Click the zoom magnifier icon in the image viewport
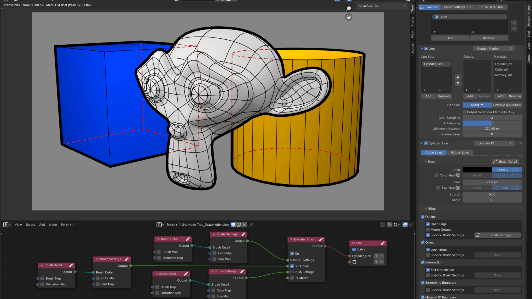Image resolution: width=532 pixels, height=299 pixels. click(349, 9)
